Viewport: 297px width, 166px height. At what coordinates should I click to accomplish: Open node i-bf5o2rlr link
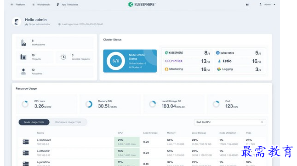click(43, 151)
